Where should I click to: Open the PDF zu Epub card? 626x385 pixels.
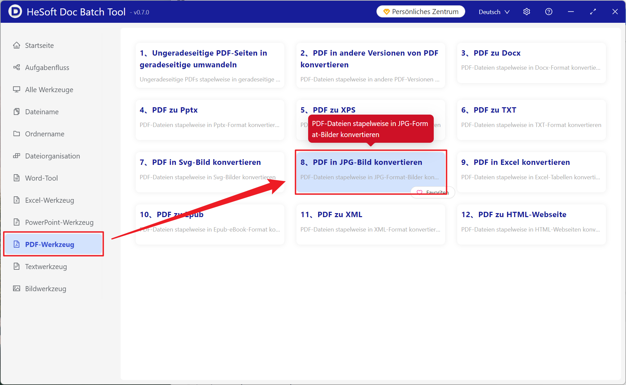tap(210, 224)
